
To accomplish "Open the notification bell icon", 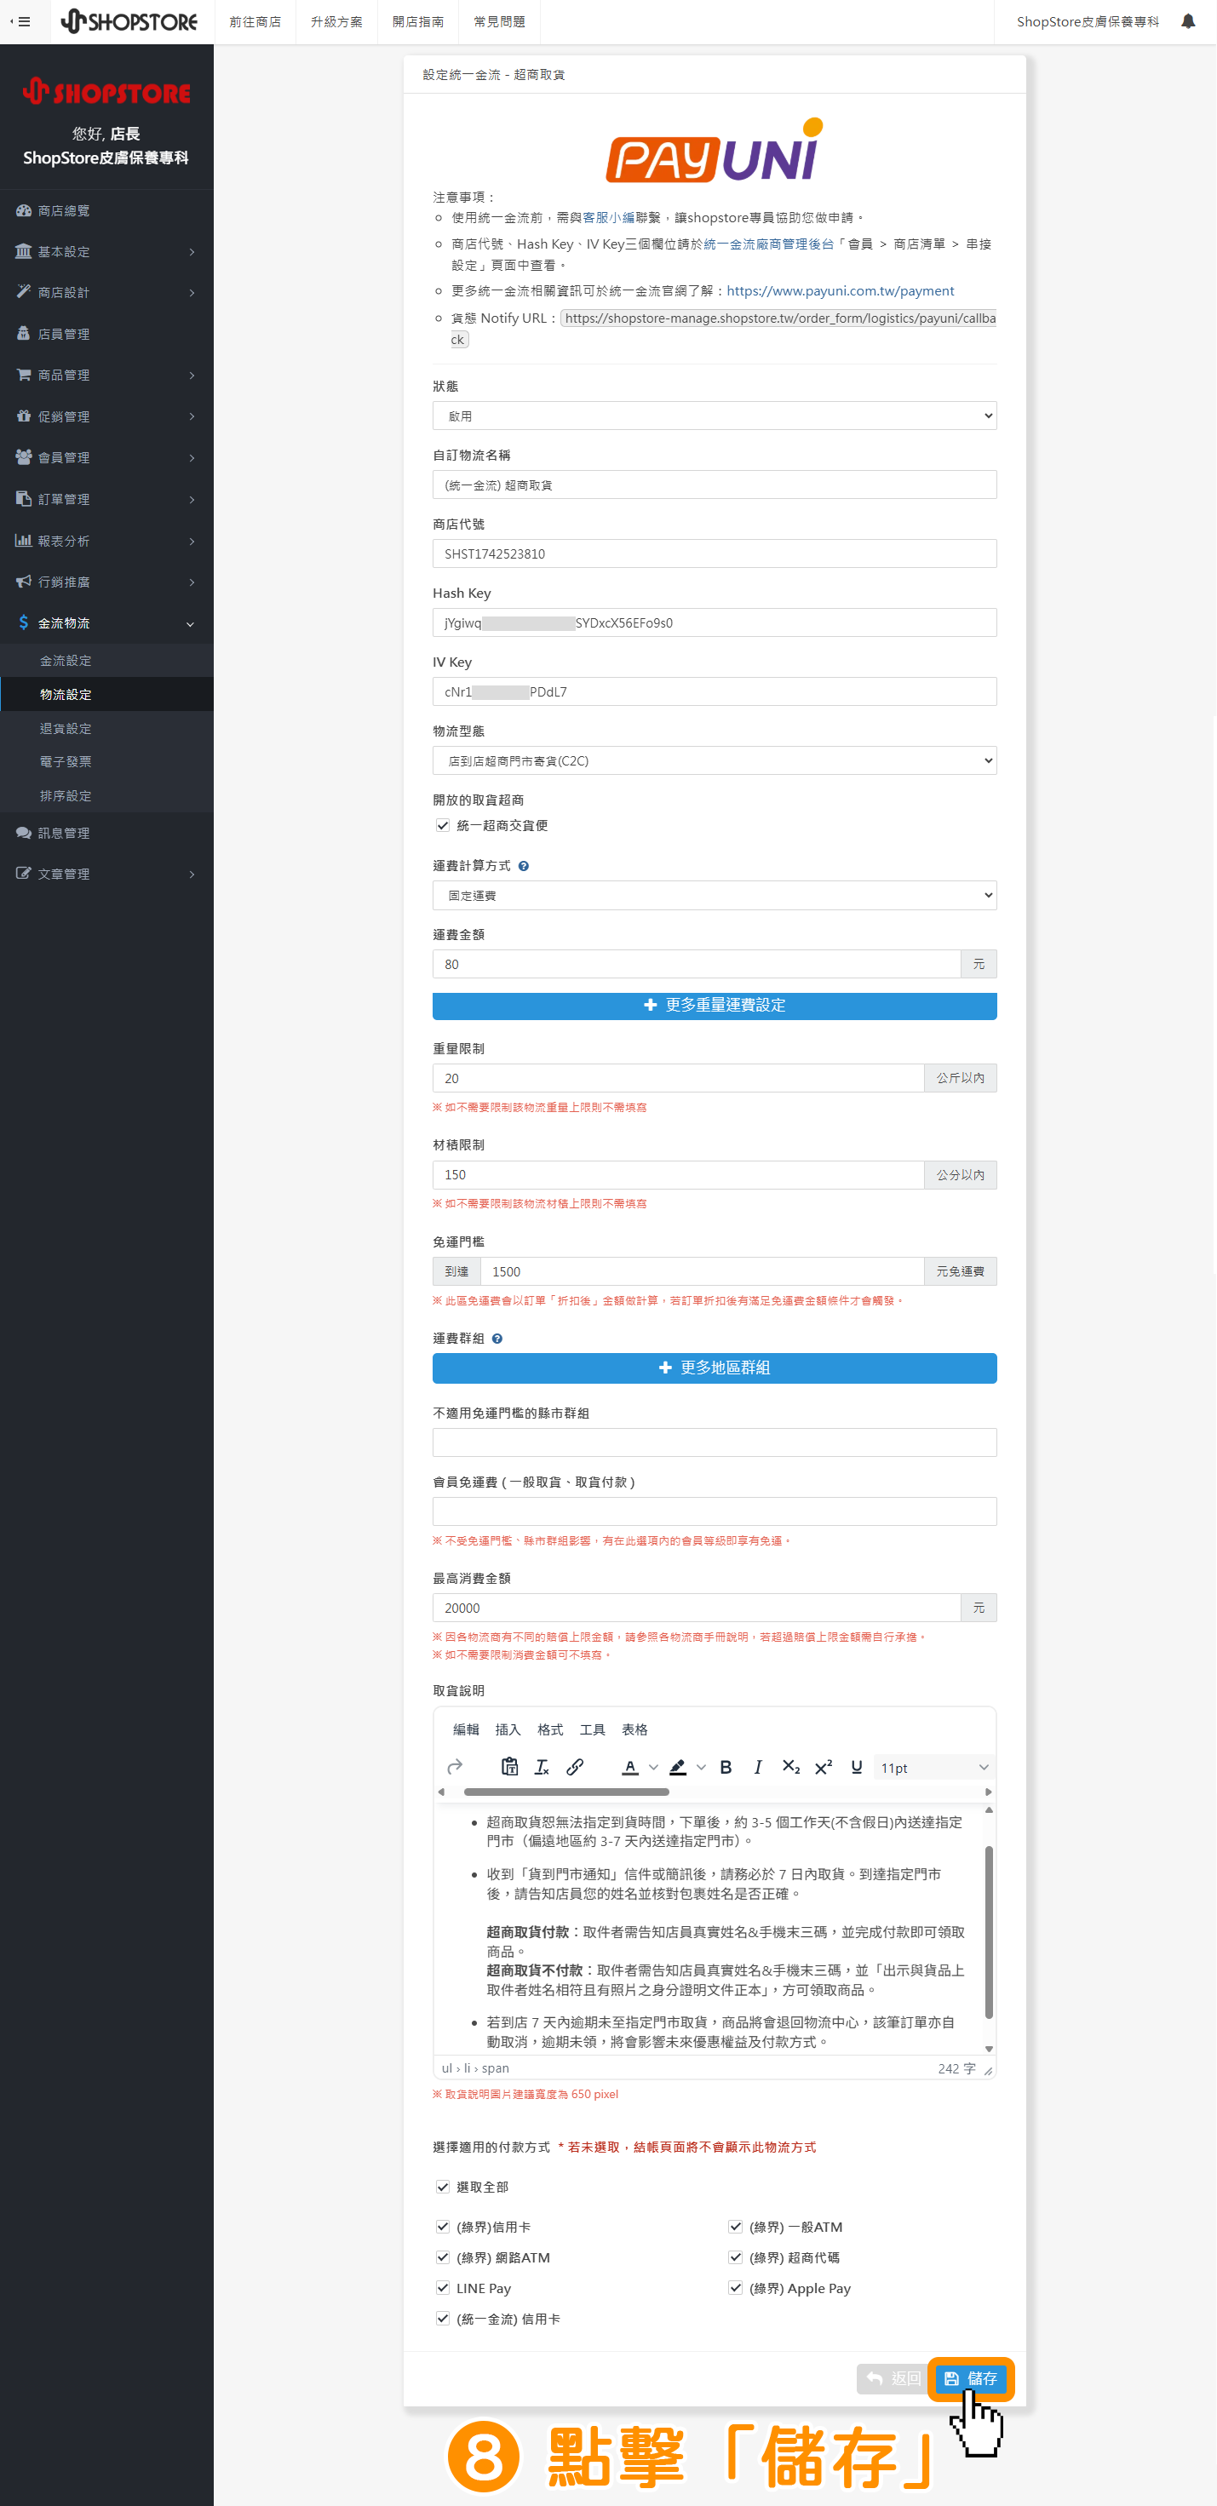I will coord(1188,21).
